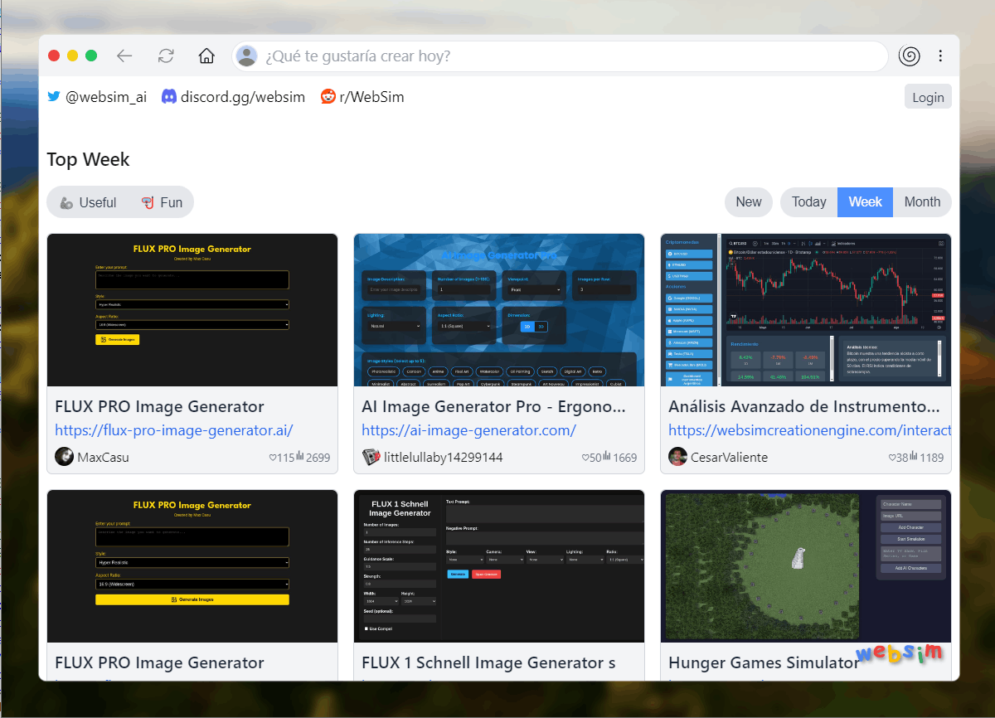Viewport: 995px width, 718px height.
Task: Filter by Fun tag
Action: tap(162, 202)
